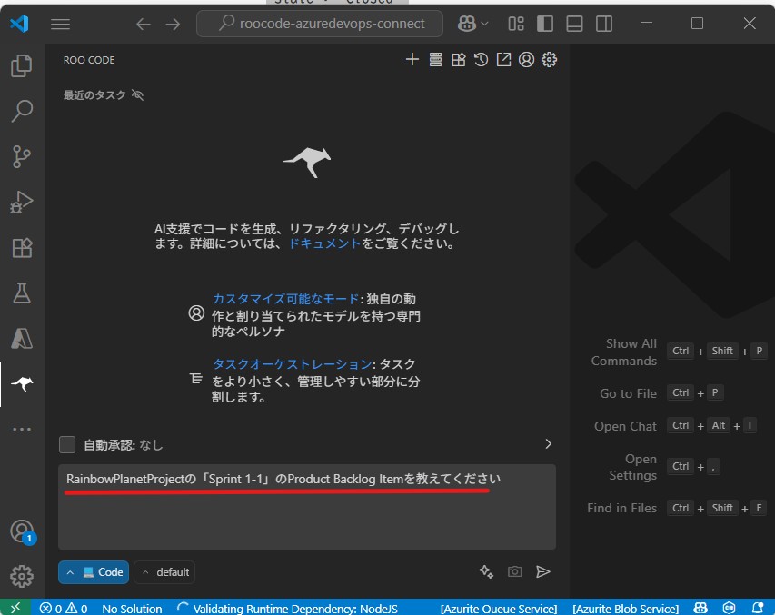
Task: Open Roo Code settings gear
Action: pos(549,60)
